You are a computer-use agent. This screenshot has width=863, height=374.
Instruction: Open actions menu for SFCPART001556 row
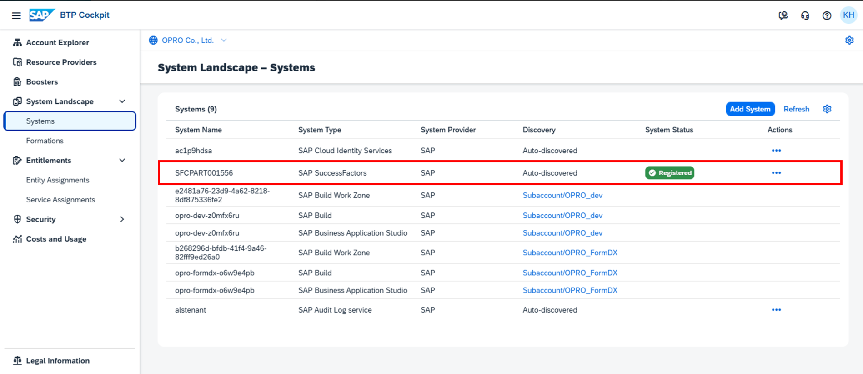point(776,173)
